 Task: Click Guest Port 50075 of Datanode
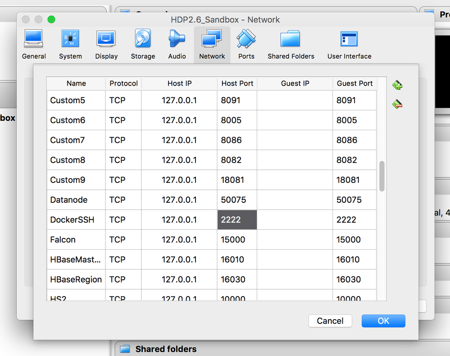click(349, 200)
